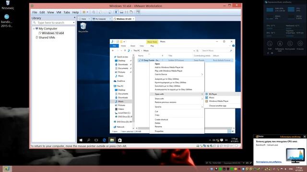This screenshot has width=307, height=172.
Task: Click the Explorer refresh icon
Action: [197, 51]
